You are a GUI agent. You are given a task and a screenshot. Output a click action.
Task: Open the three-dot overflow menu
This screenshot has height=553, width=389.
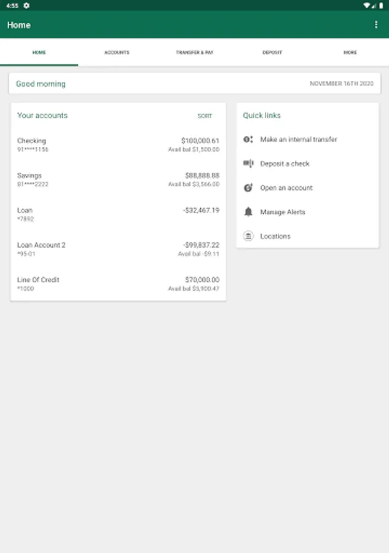pyautogui.click(x=376, y=25)
